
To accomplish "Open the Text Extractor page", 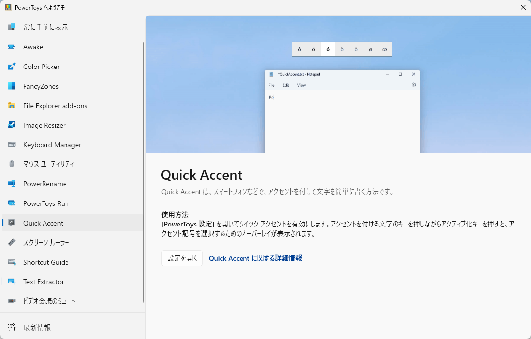I will point(72,282).
